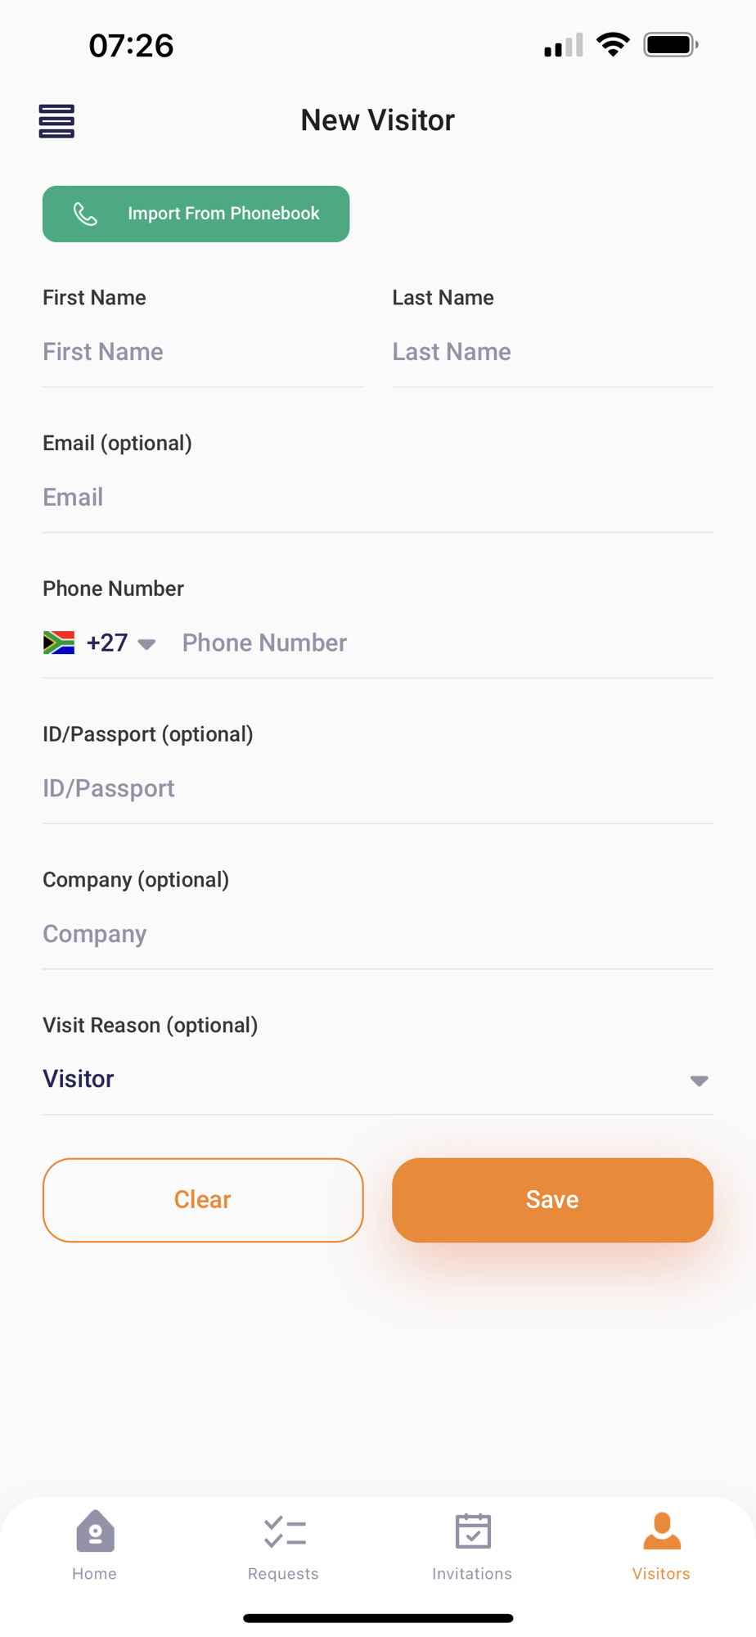Screen dimensions: 756x1637
Task: Focus the ID/Passport input field
Action: pos(378,789)
